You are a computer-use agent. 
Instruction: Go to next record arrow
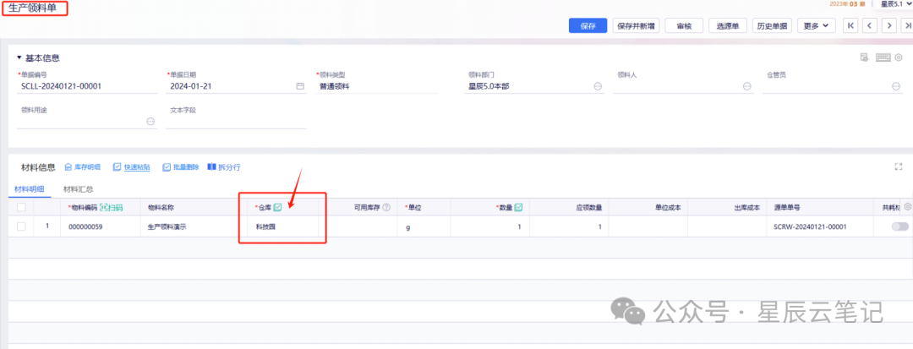point(888,26)
